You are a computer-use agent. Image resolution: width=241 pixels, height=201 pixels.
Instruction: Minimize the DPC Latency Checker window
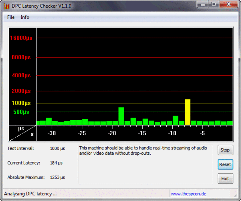(x=203, y=4)
